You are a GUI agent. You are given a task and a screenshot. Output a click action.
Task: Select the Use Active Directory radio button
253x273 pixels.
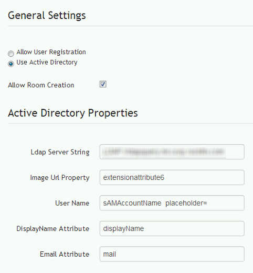click(x=11, y=64)
